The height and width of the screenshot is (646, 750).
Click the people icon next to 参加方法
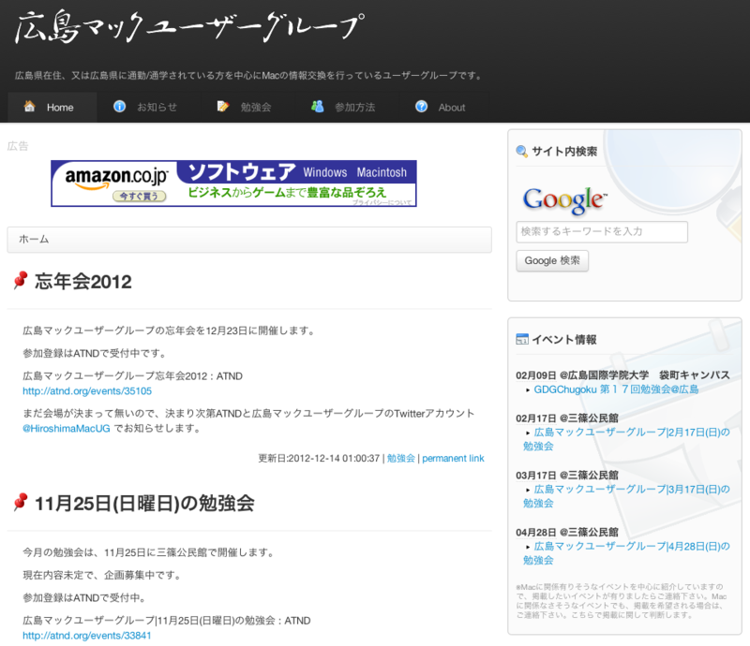click(319, 107)
